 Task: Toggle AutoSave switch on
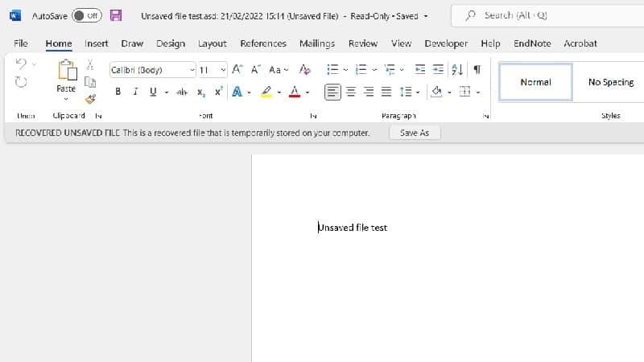coord(86,15)
